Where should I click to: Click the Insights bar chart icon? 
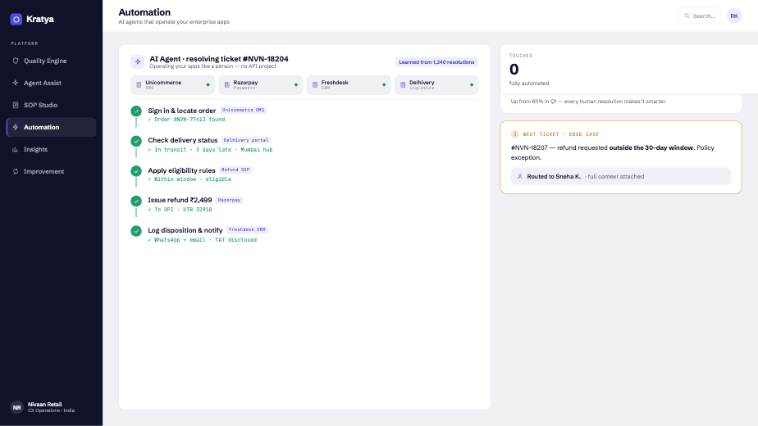(16, 149)
